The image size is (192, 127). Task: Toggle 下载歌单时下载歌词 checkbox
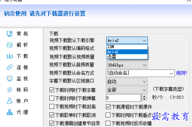pyautogui.click(x=52, y=115)
